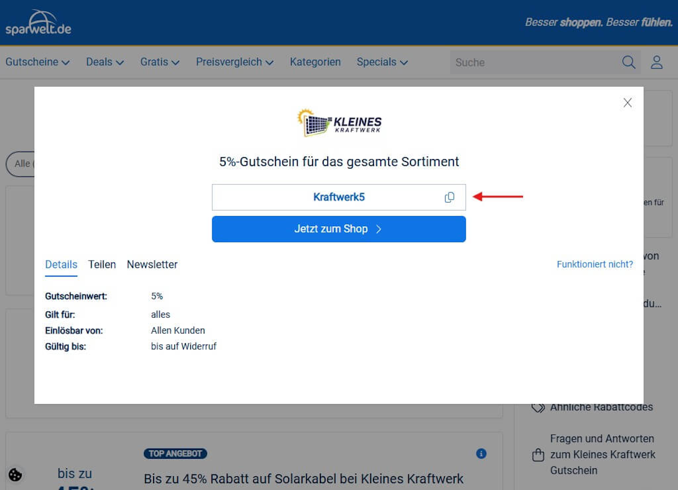Click the 'alles' value text
Image resolution: width=678 pixels, height=490 pixels.
coord(160,315)
